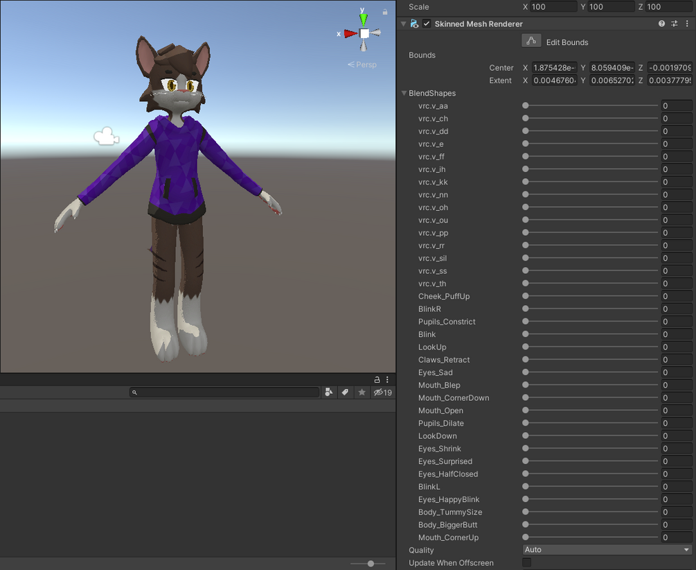Select the camera gizmo in the scene

pos(107,137)
